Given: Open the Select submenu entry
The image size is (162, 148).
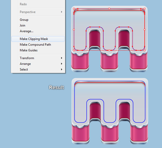Looking at the screenshot, I should (38, 69).
